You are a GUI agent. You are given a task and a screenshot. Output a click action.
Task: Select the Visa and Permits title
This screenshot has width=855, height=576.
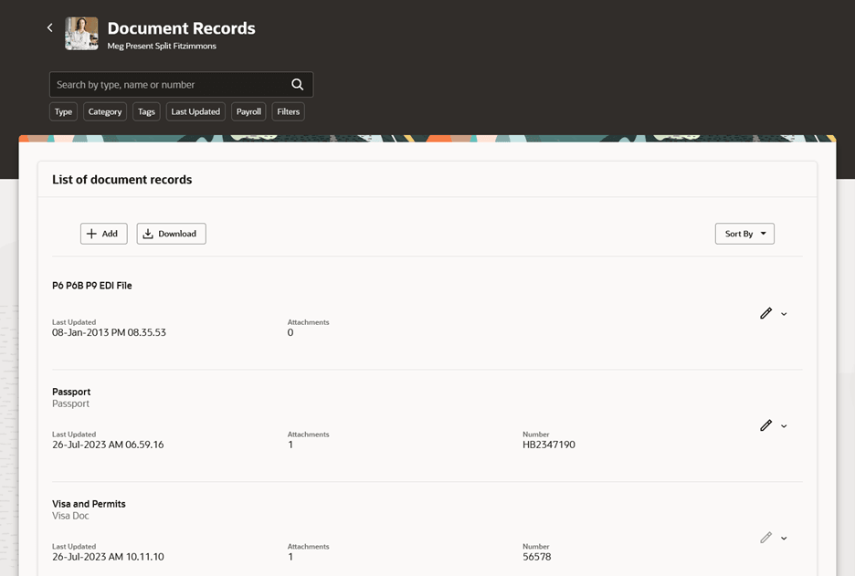click(89, 504)
